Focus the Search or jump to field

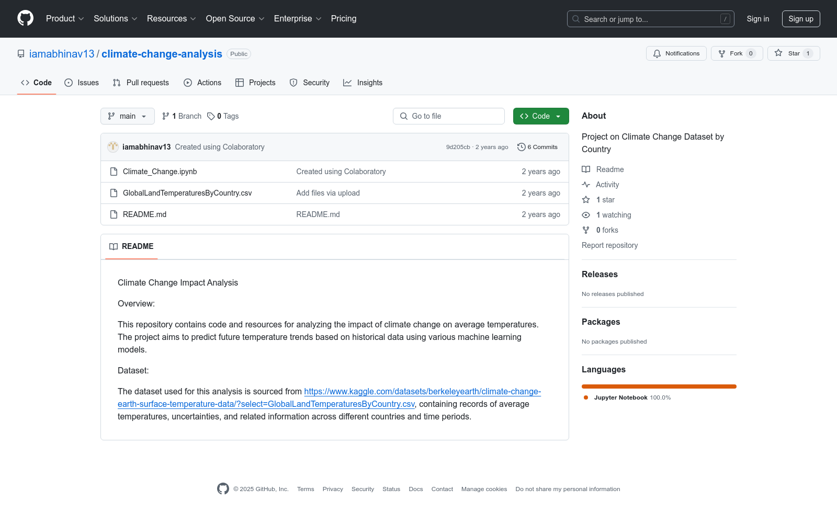(x=651, y=19)
